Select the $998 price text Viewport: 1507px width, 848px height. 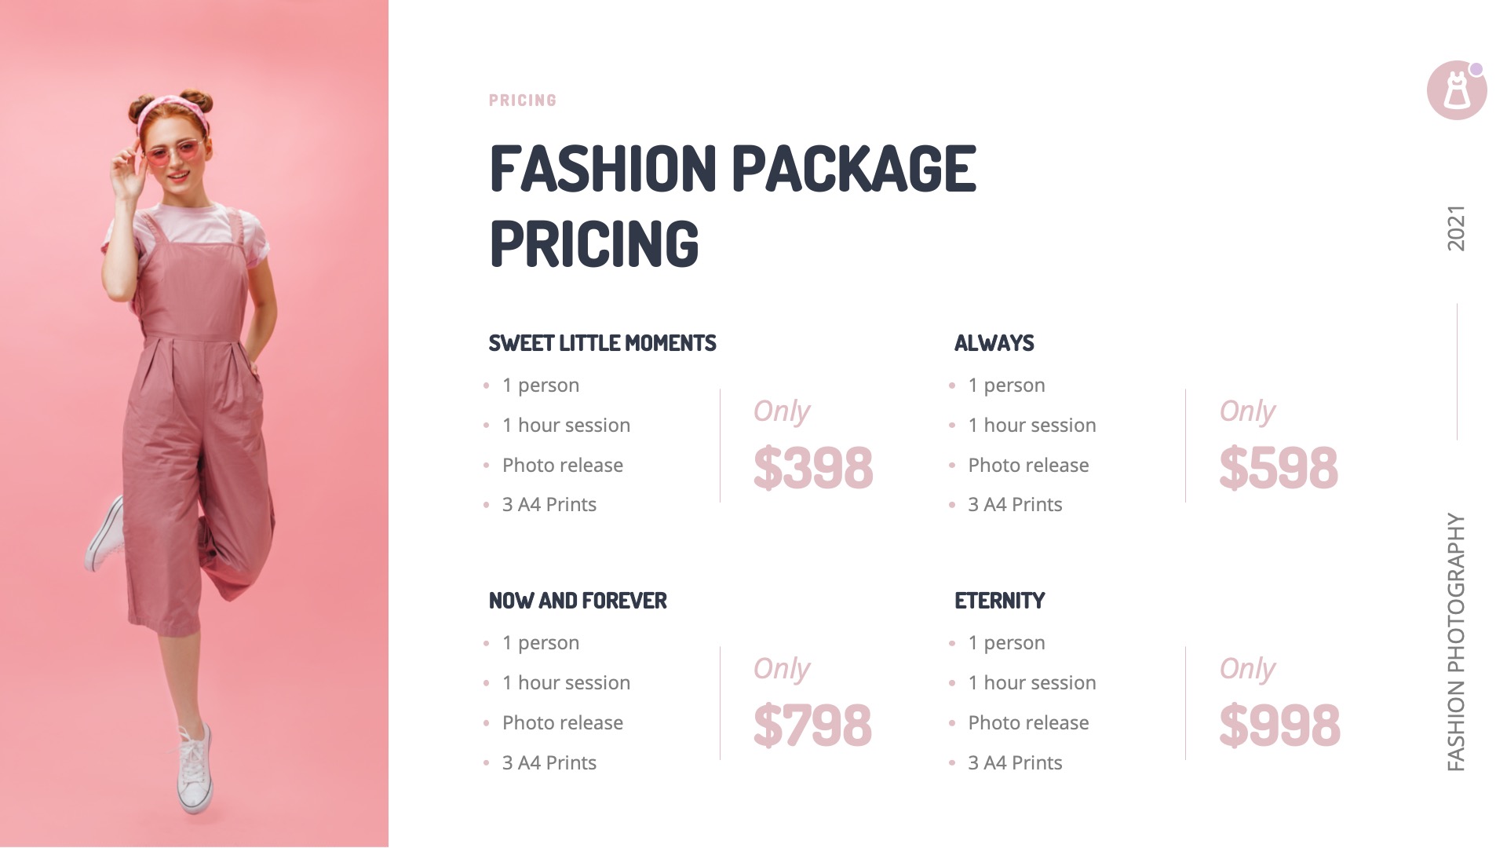pyautogui.click(x=1279, y=726)
